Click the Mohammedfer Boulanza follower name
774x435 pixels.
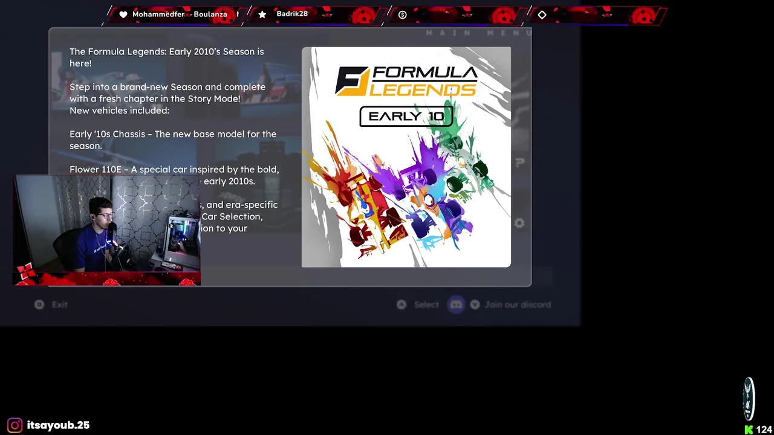[180, 14]
